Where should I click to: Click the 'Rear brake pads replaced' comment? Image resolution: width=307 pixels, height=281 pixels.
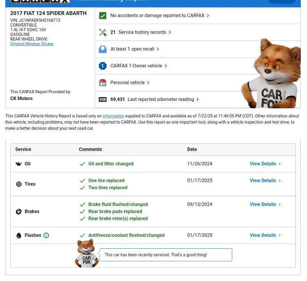[x=115, y=212]
